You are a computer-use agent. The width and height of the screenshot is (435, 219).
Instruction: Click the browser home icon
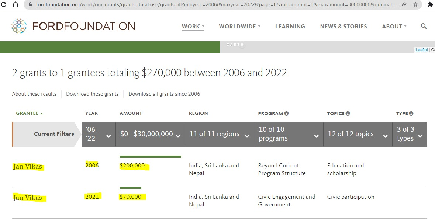pos(15,5)
